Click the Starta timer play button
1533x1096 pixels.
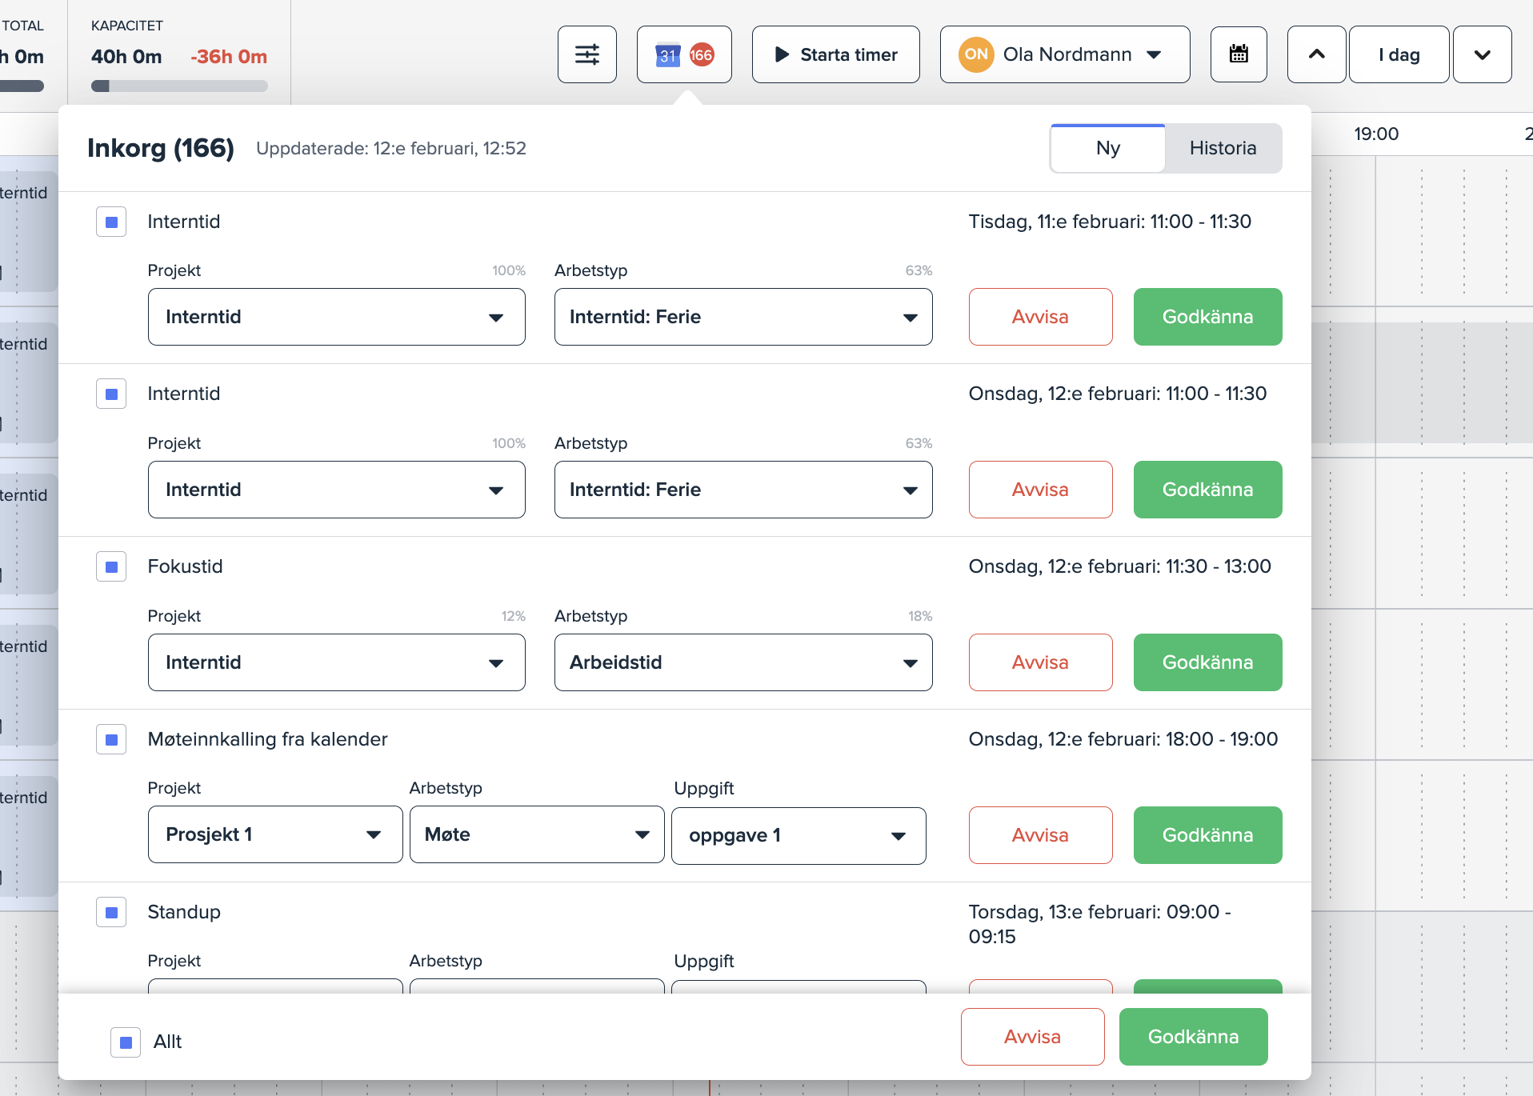coord(835,54)
